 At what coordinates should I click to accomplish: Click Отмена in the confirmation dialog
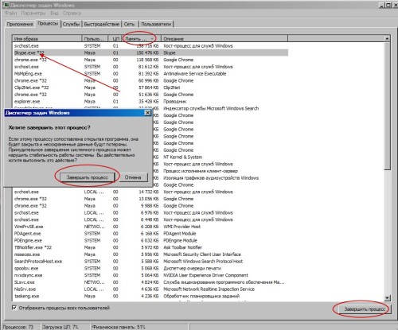[x=133, y=177]
